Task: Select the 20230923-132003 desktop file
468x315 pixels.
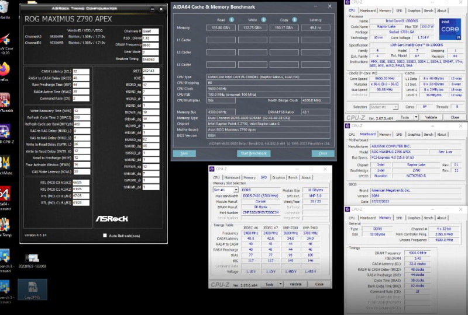Action: coord(32,261)
